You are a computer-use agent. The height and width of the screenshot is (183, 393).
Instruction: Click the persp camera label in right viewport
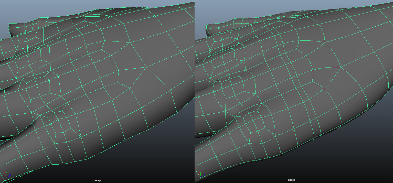coord(292,180)
